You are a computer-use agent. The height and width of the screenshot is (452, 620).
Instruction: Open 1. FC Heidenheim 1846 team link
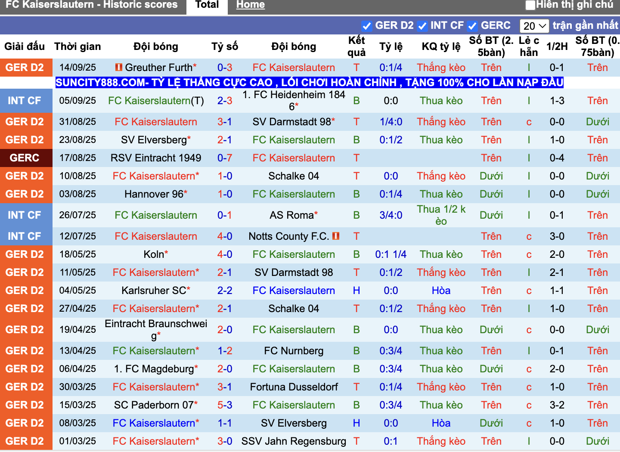[294, 100]
